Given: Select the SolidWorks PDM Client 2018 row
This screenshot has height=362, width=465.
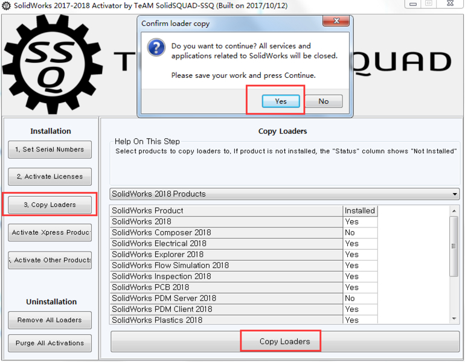Looking at the screenshot, I should (x=244, y=310).
